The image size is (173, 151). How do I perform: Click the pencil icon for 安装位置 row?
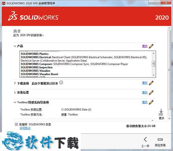[151, 93]
